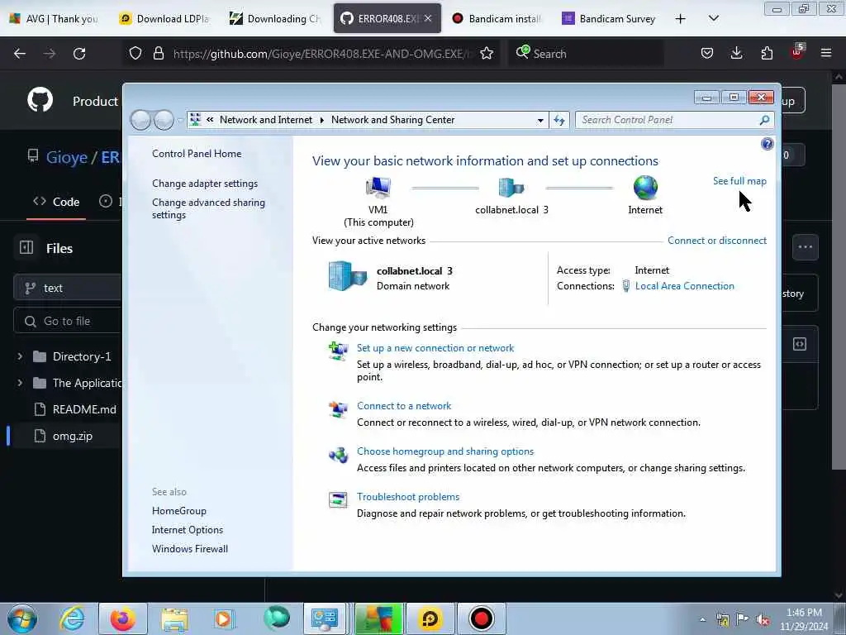Screen dimensions: 846x635
Task: Expand The Application folder on GitHub
Action: (20, 383)
